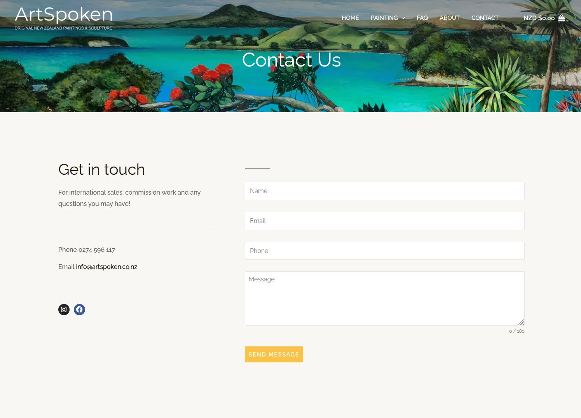Click the phone number 0274 596 117
Viewport: 581px width, 418px height.
click(x=97, y=250)
